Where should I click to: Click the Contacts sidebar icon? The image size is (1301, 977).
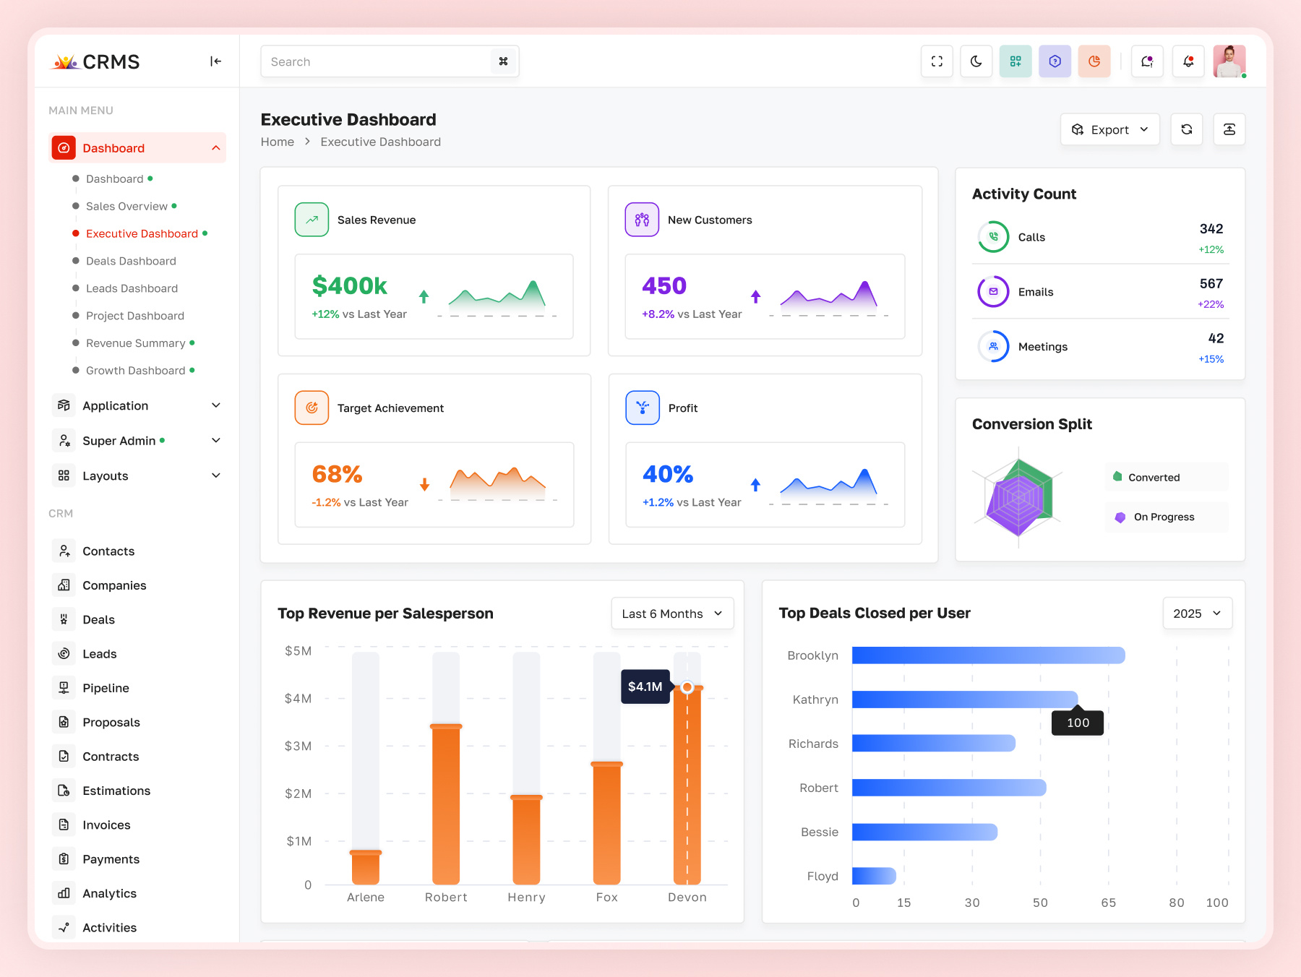click(64, 551)
